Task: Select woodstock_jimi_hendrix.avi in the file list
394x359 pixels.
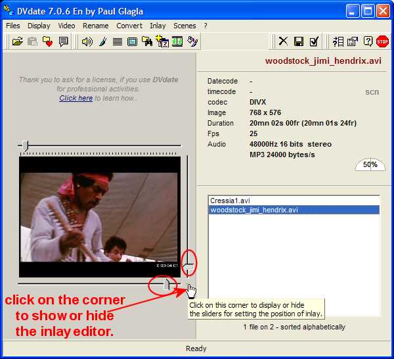Action: (x=294, y=210)
